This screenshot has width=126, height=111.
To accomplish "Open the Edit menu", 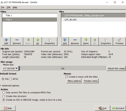I will point(8,7).
